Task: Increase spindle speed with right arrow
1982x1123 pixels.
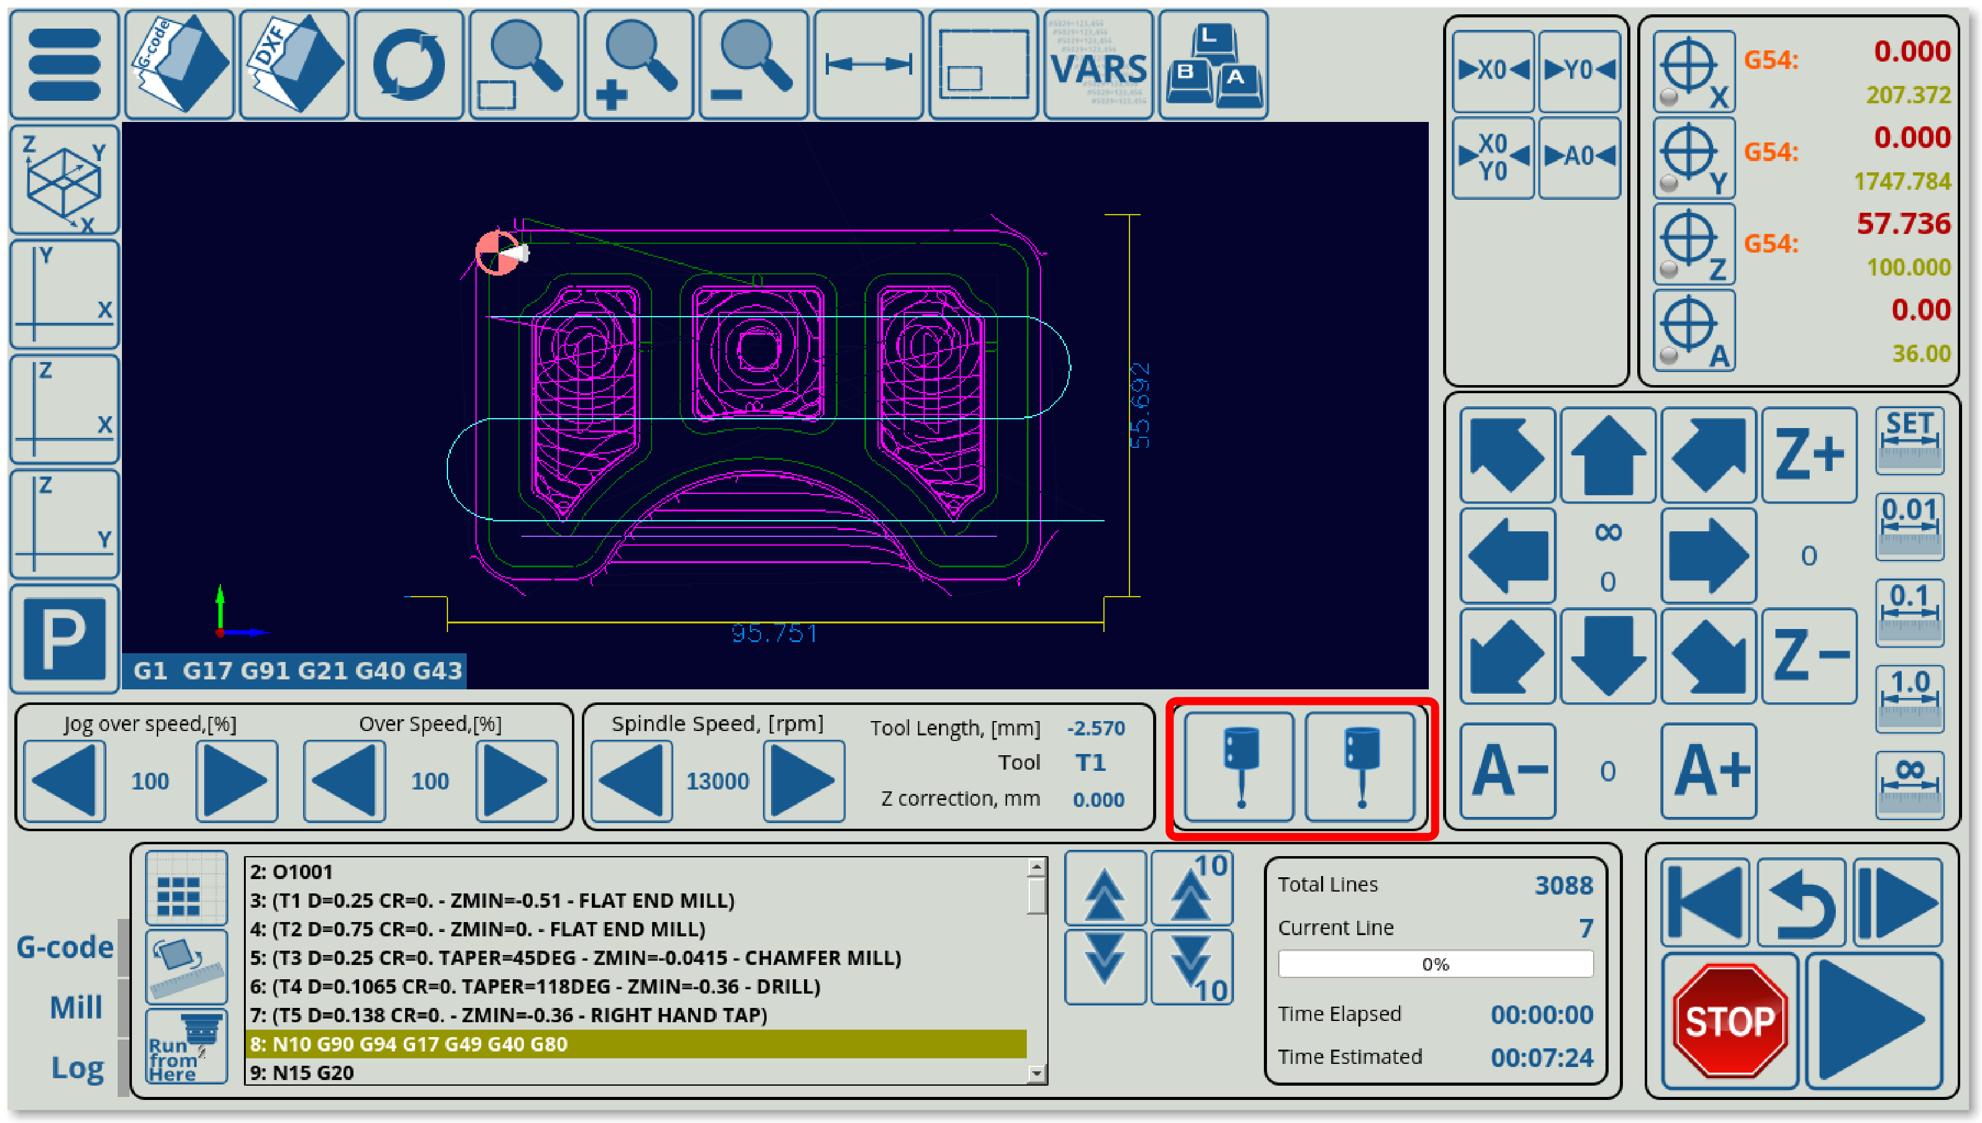Action: point(803,781)
